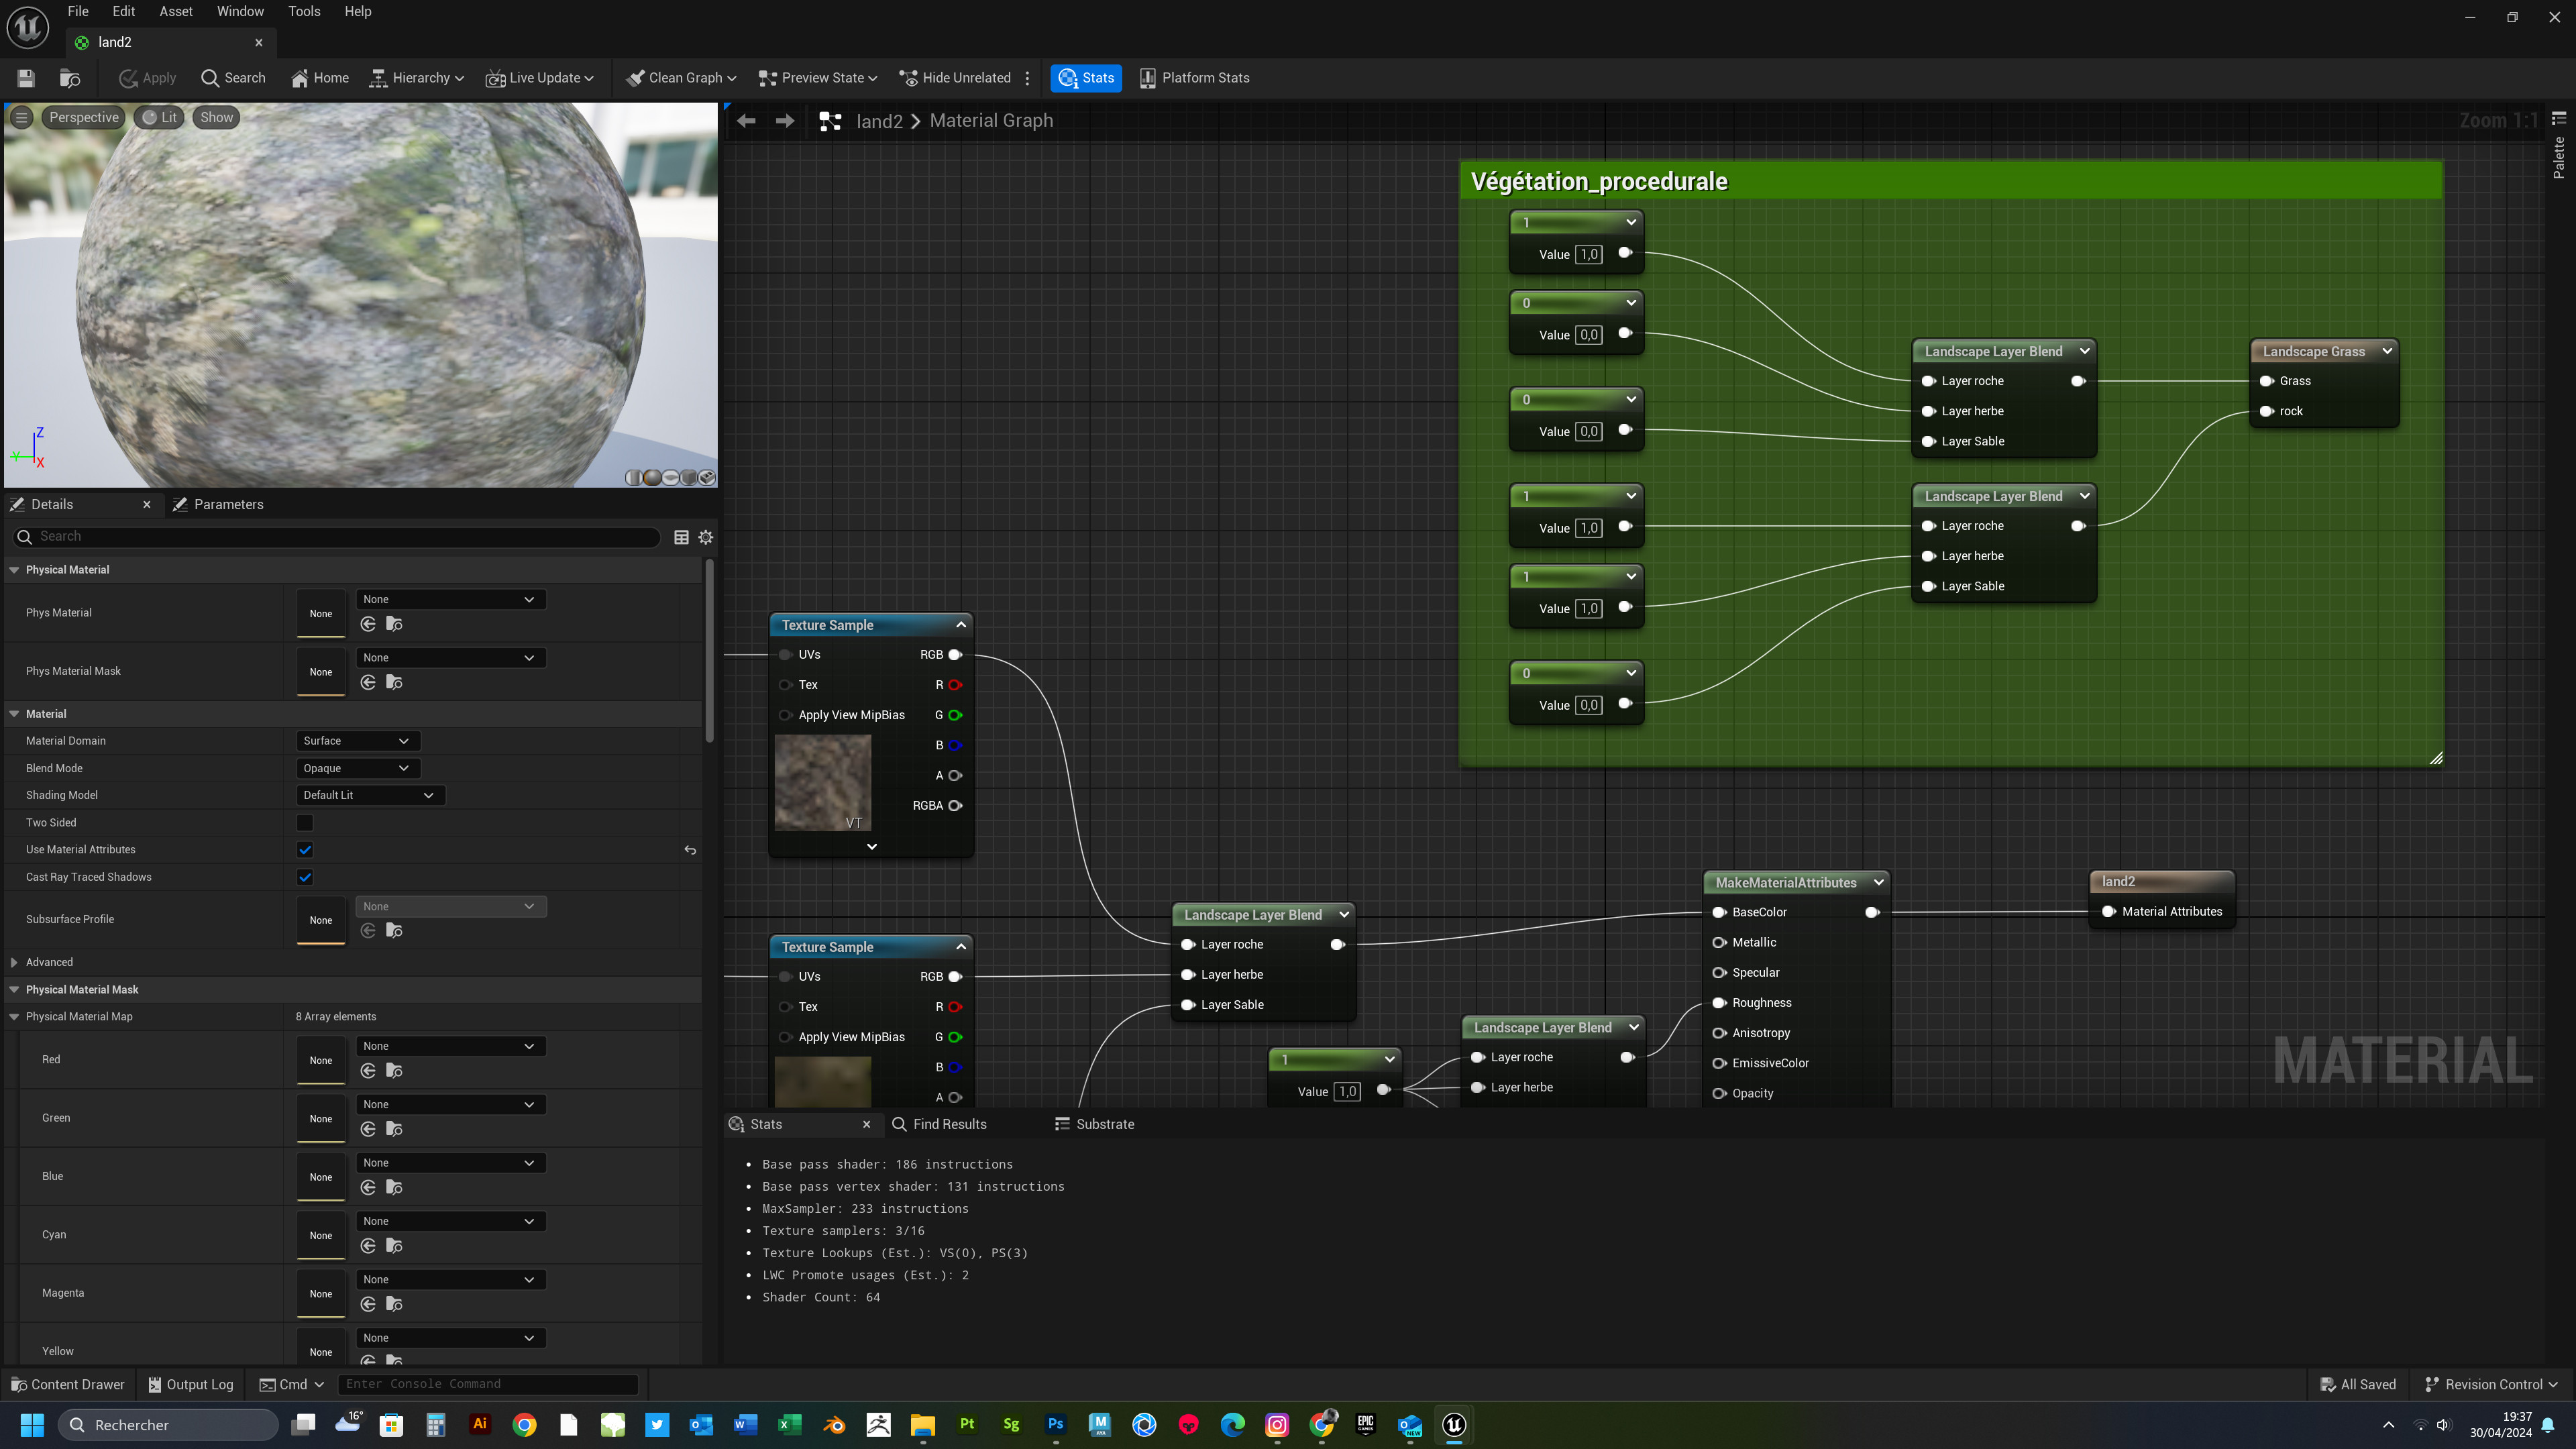Click the Apply toolbar button
Image resolution: width=2576 pixels, height=1449 pixels.
(x=147, y=78)
